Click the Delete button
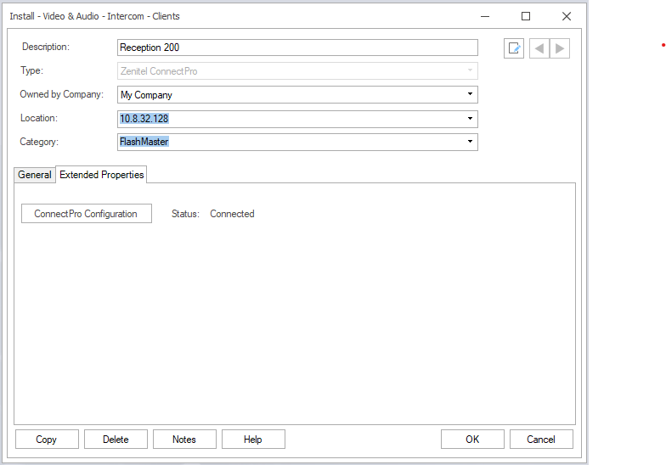Viewport: 666px width, 465px height. (x=116, y=440)
